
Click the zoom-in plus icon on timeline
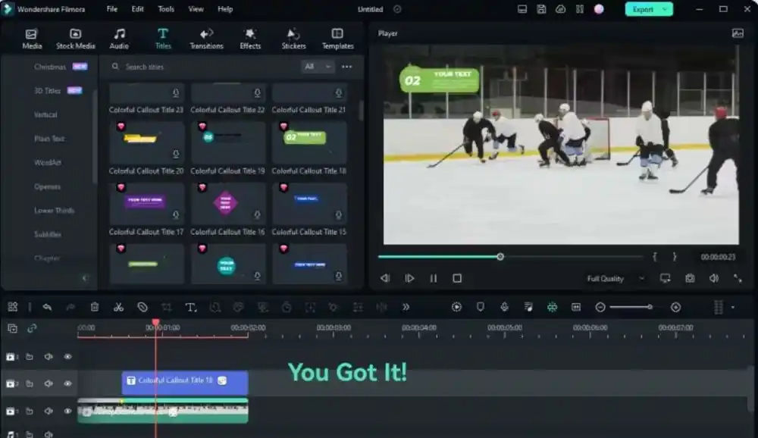(x=675, y=307)
